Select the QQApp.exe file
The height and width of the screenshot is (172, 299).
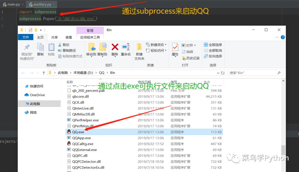[x=144, y=138]
